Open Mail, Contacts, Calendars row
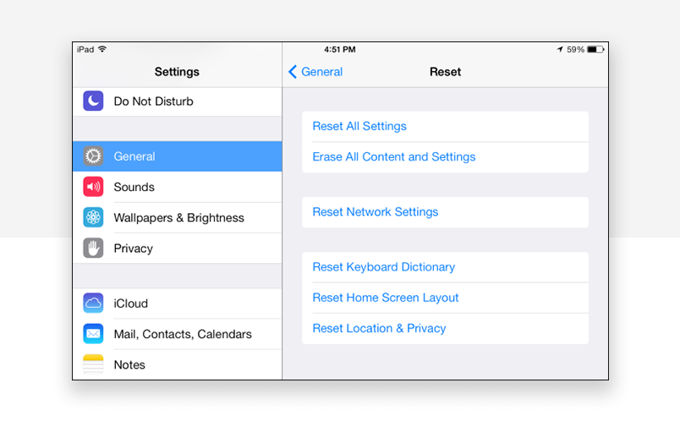680x443 pixels. pos(178,334)
